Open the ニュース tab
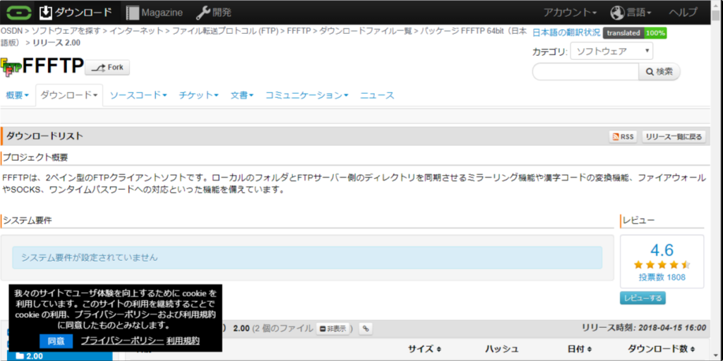The height and width of the screenshot is (361, 723). (377, 95)
